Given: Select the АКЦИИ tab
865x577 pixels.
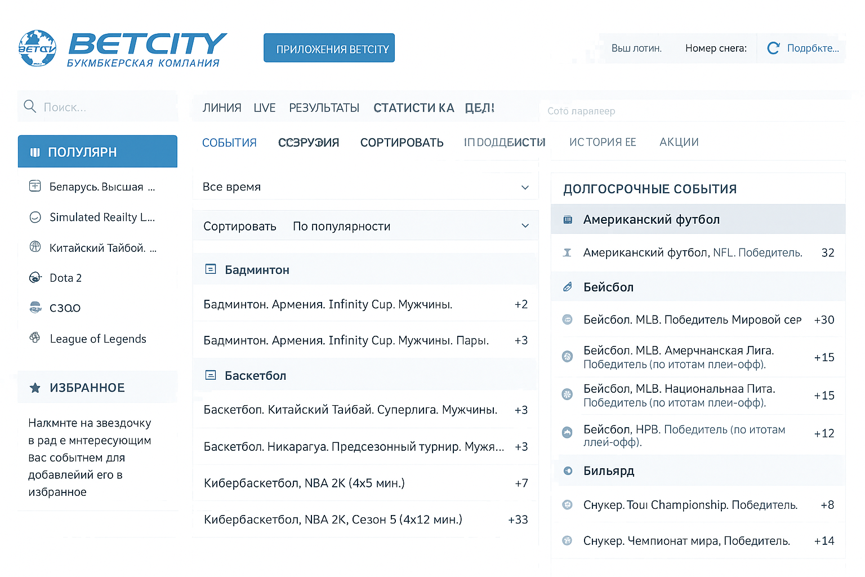Looking at the screenshot, I should [679, 143].
